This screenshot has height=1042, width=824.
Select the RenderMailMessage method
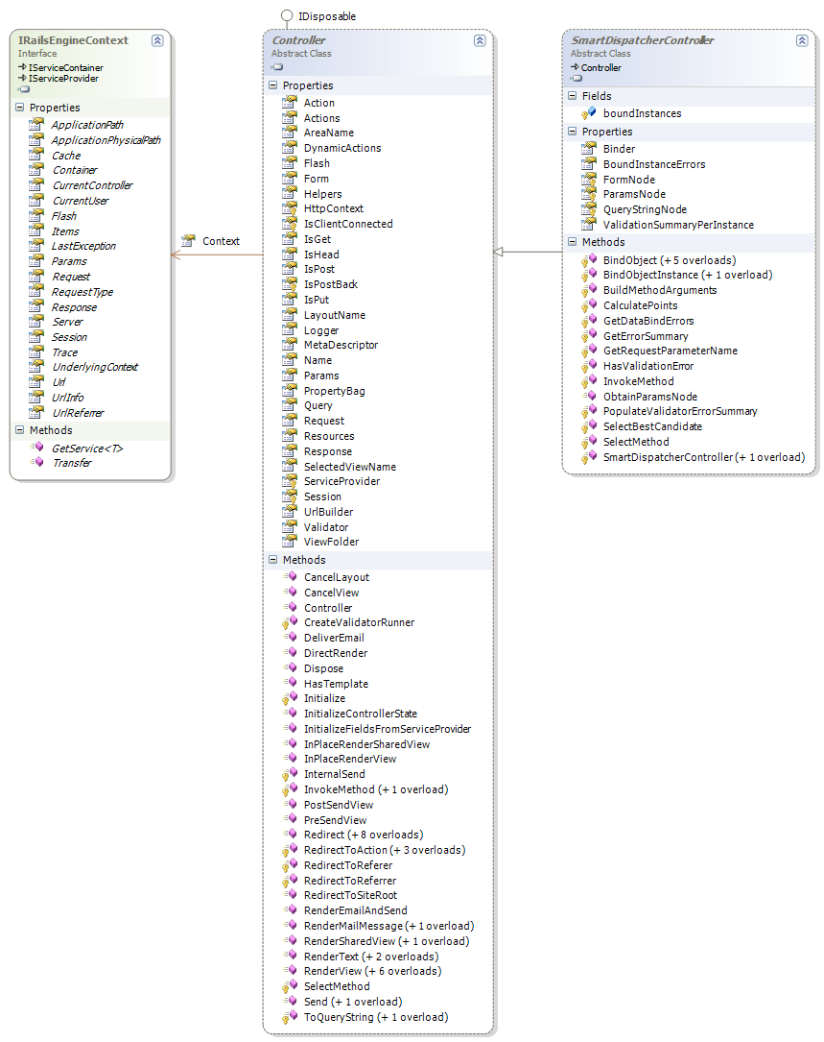tap(389, 926)
